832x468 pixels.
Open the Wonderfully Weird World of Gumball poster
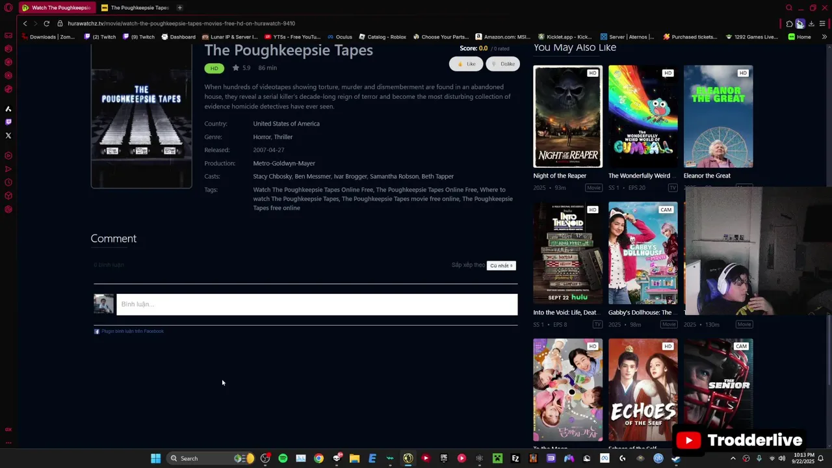pos(643,116)
